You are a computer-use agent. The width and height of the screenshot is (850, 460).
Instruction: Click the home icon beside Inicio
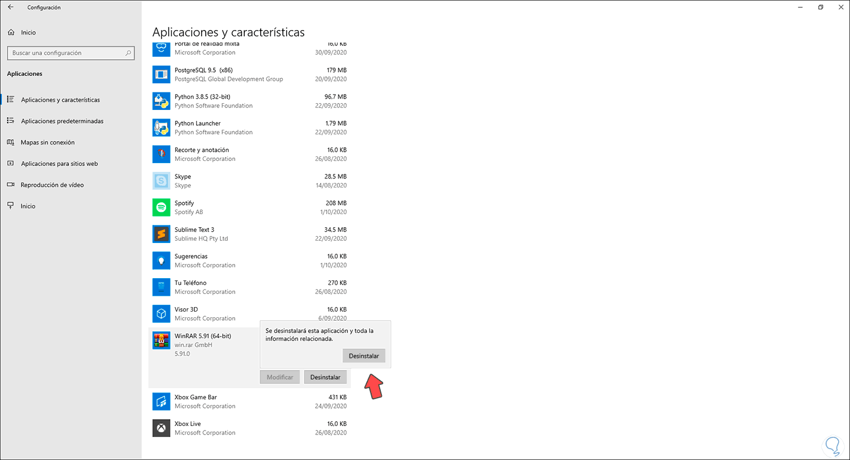(11, 33)
